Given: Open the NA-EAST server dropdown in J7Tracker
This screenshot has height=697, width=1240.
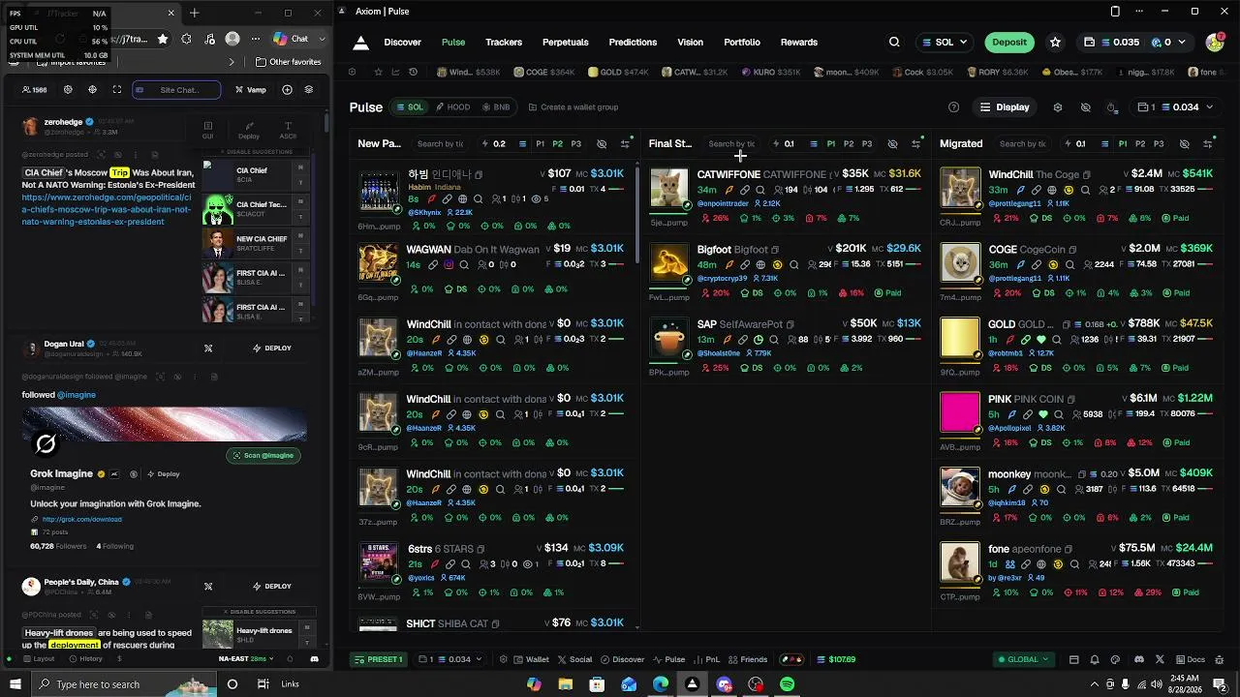Looking at the screenshot, I should tap(246, 658).
